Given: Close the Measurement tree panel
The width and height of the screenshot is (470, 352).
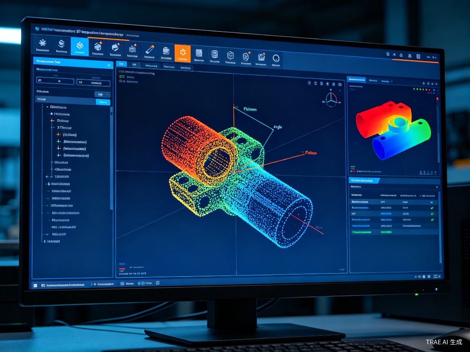Looking at the screenshot, I should click(109, 66).
